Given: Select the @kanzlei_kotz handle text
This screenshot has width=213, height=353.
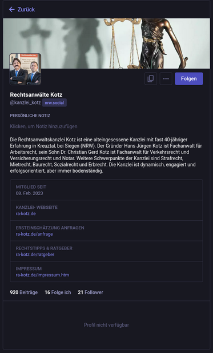Looking at the screenshot, I should (x=25, y=102).
